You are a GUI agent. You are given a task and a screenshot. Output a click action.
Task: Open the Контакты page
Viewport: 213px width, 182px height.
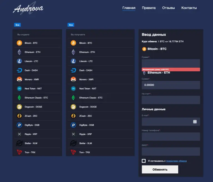(189, 8)
